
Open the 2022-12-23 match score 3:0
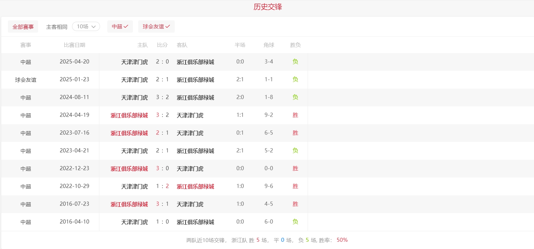[x=162, y=169]
